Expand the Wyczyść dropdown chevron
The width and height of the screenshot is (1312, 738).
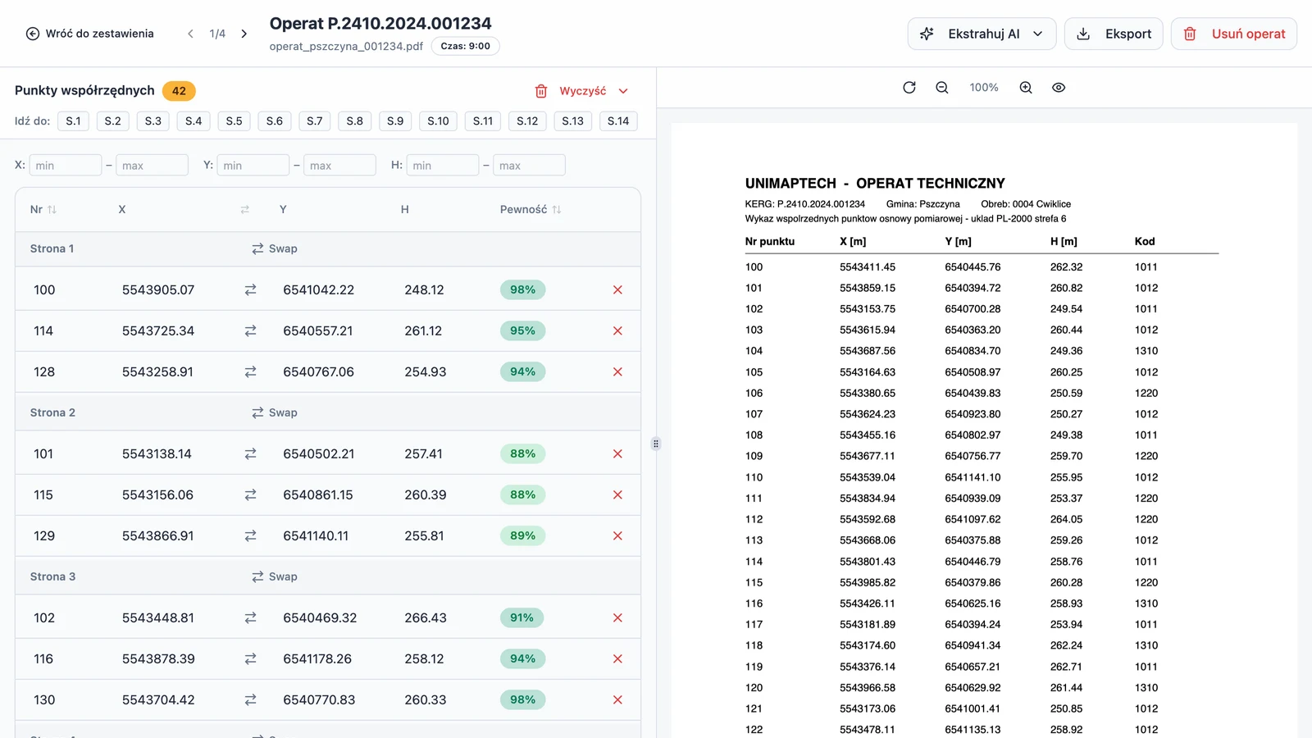coord(623,91)
